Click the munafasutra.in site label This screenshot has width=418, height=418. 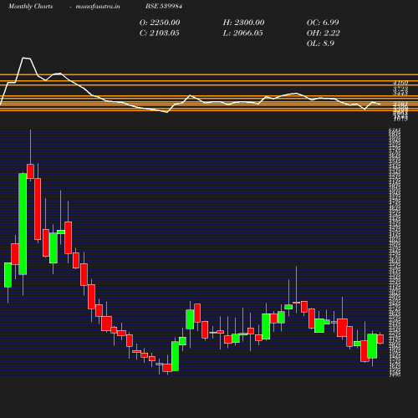(98, 6)
